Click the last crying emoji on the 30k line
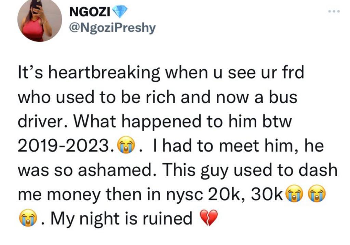 coord(316,195)
